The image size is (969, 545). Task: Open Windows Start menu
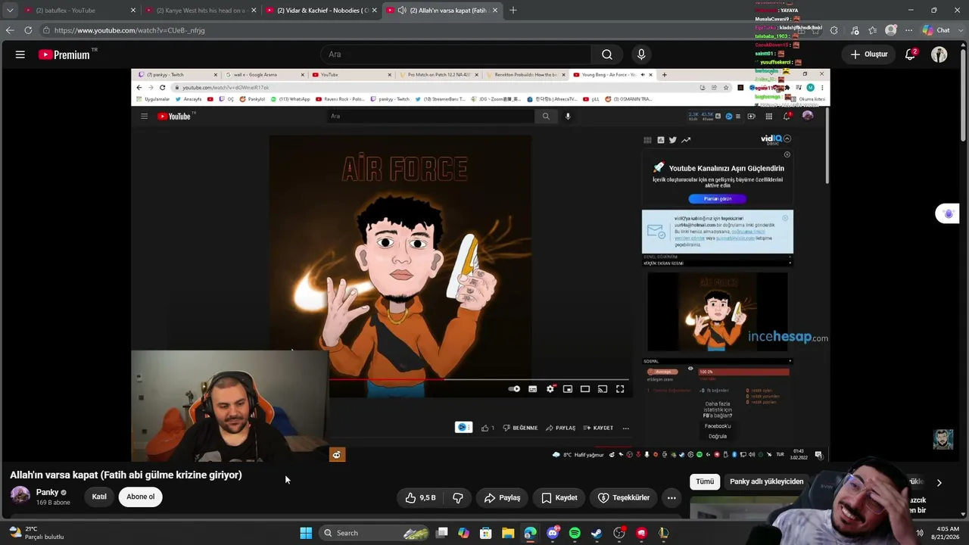click(306, 533)
